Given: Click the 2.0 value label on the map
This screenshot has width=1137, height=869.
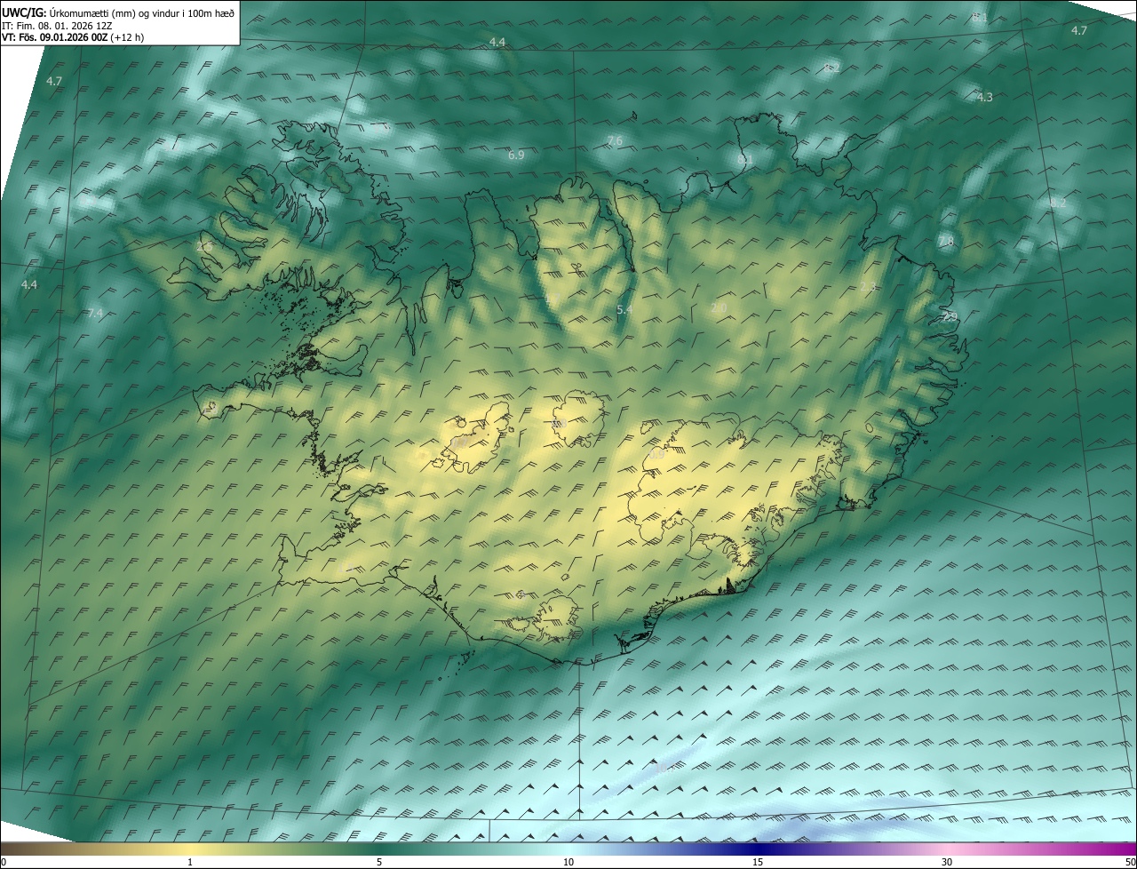Looking at the screenshot, I should click(x=719, y=307).
